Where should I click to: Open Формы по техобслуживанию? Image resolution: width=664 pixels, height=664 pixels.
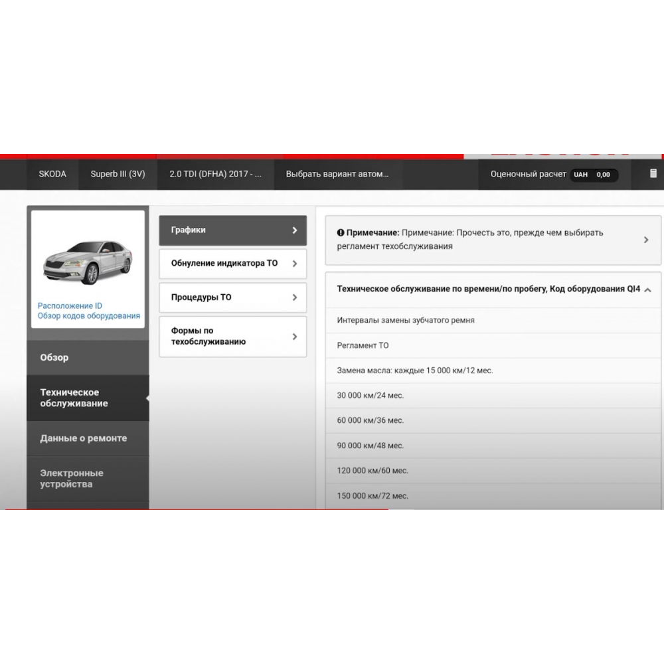pos(232,337)
